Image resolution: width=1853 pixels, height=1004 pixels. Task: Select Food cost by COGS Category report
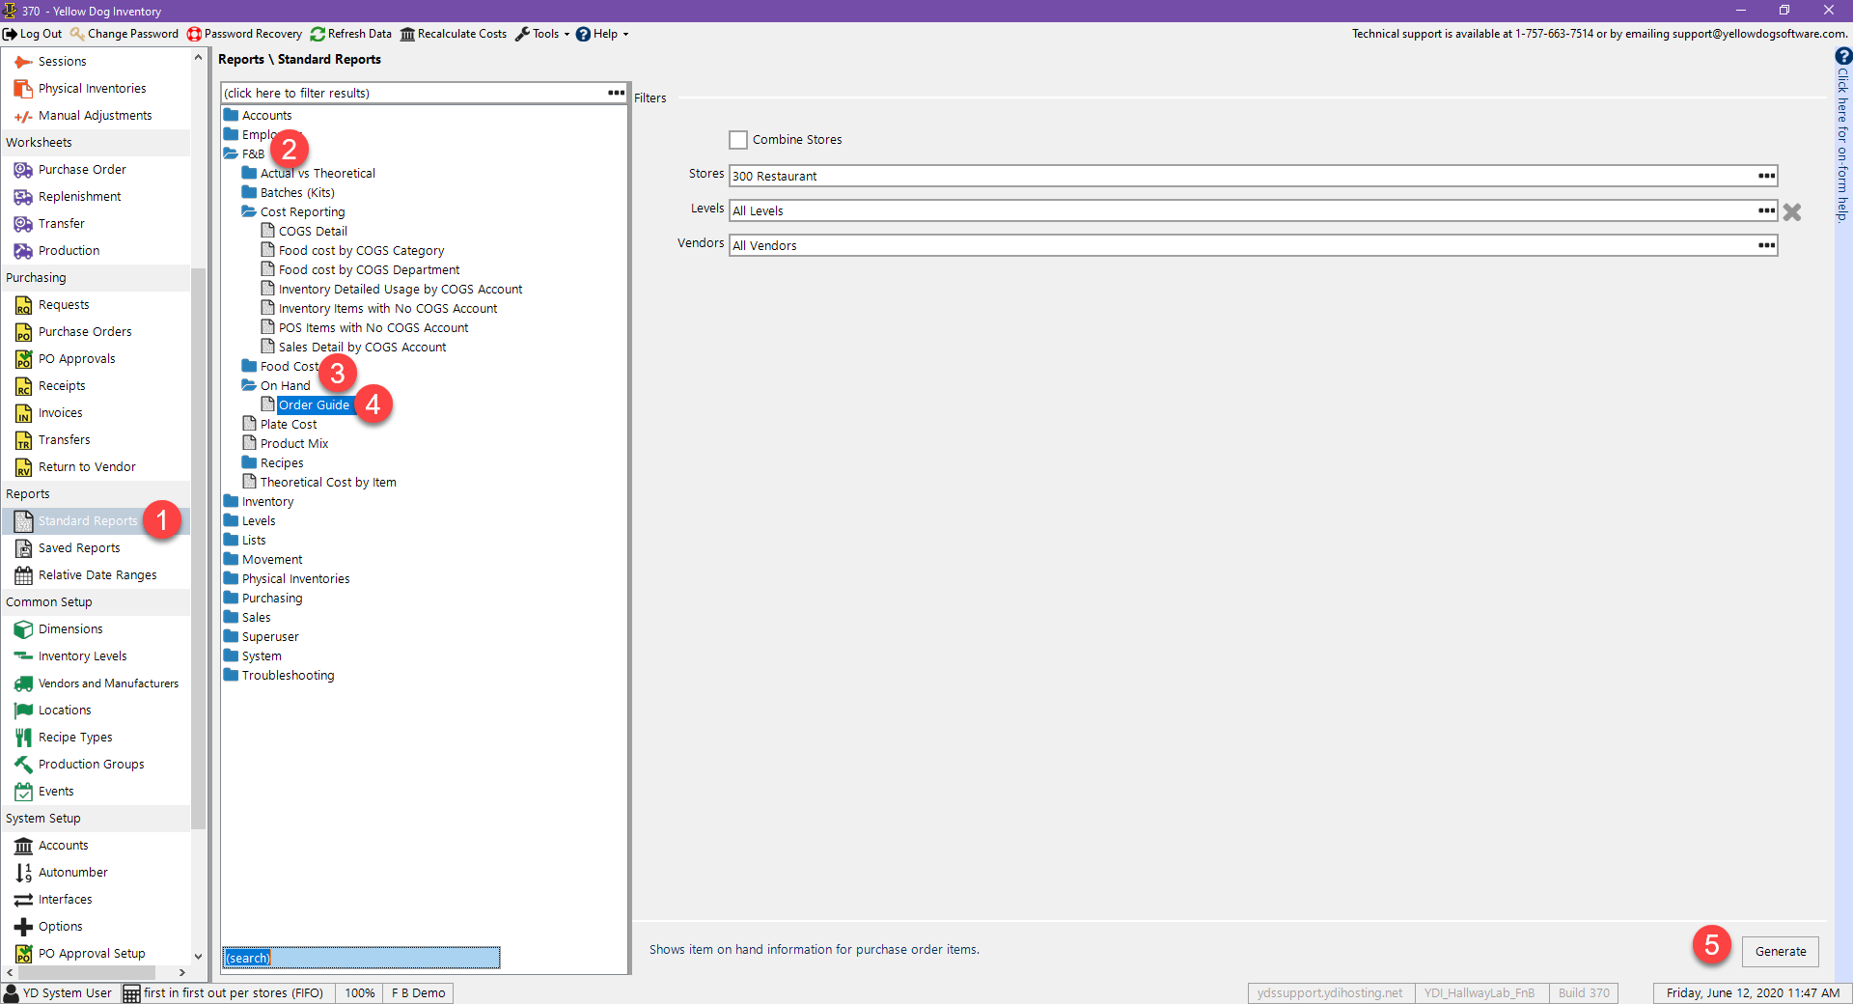pyautogui.click(x=361, y=250)
